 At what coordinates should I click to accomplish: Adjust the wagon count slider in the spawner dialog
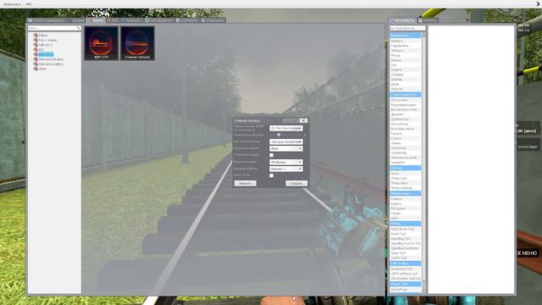point(279,136)
